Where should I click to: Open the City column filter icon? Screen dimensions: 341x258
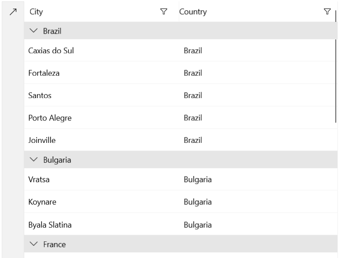coord(164,12)
